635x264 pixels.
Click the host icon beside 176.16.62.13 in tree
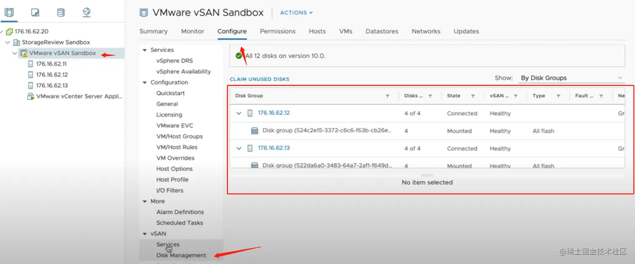tap(30, 85)
